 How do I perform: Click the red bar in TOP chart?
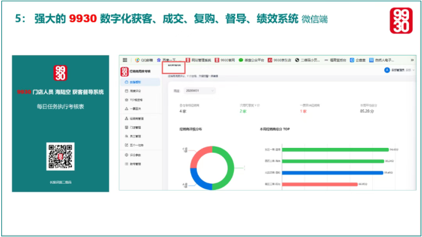coord(320,184)
